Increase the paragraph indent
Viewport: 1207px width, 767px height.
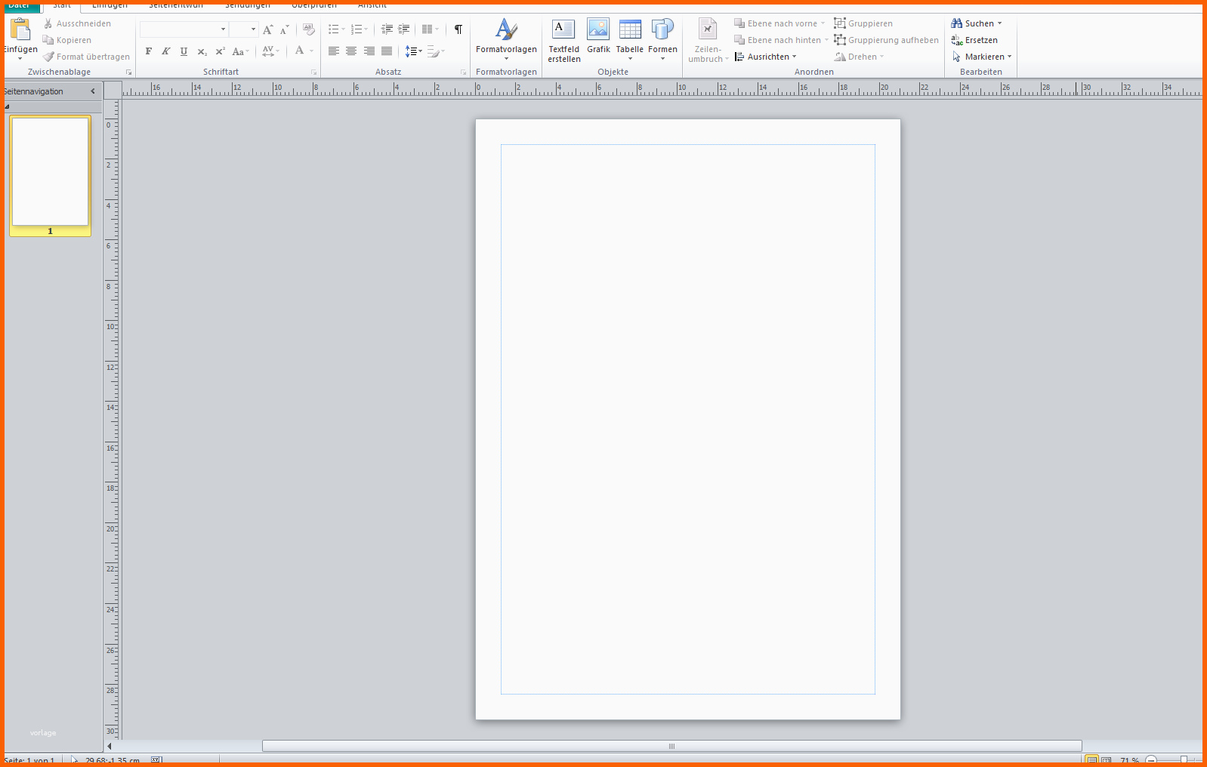(x=404, y=29)
